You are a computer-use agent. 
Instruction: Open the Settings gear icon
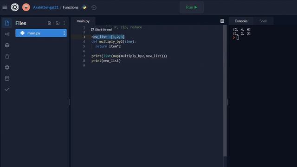pos(7,67)
